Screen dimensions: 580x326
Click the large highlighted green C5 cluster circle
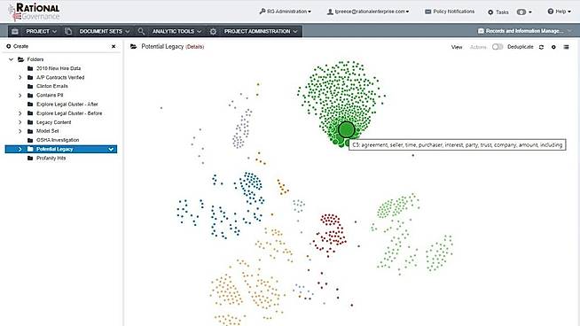347,129
